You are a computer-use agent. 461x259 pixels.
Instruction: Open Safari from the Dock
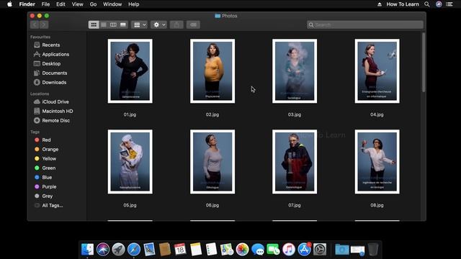coord(134,250)
